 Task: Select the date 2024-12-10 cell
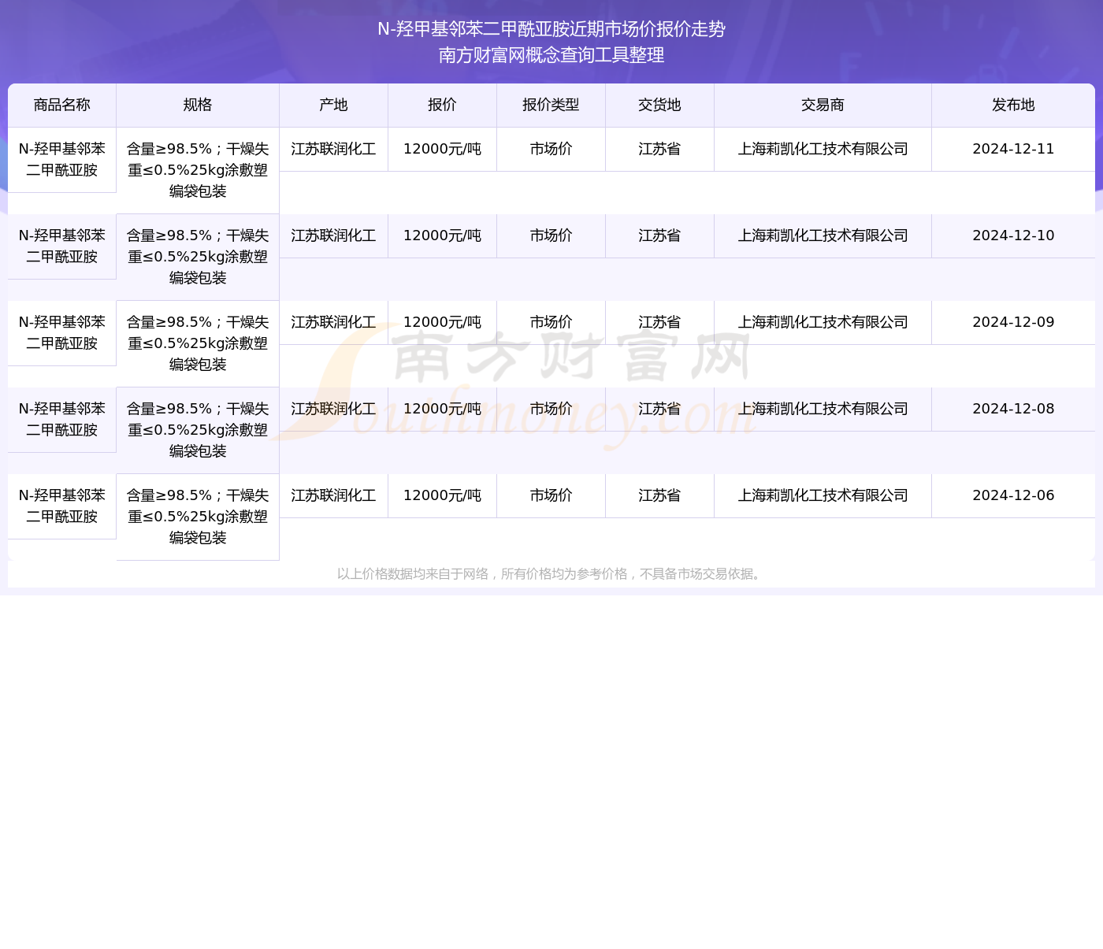point(1013,235)
